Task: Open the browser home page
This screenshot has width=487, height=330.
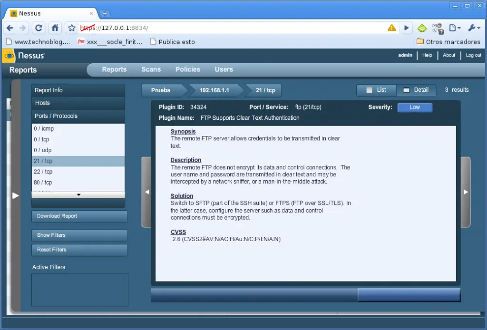Action: click(55, 28)
